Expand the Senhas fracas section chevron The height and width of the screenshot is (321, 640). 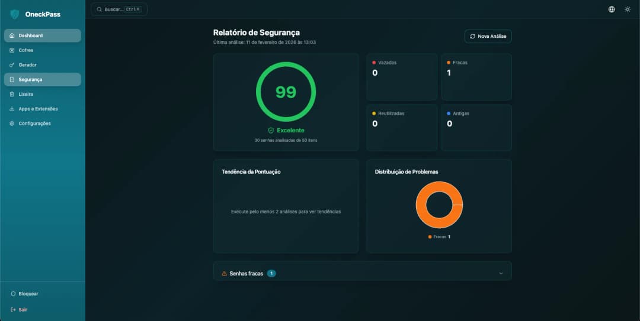coord(501,274)
